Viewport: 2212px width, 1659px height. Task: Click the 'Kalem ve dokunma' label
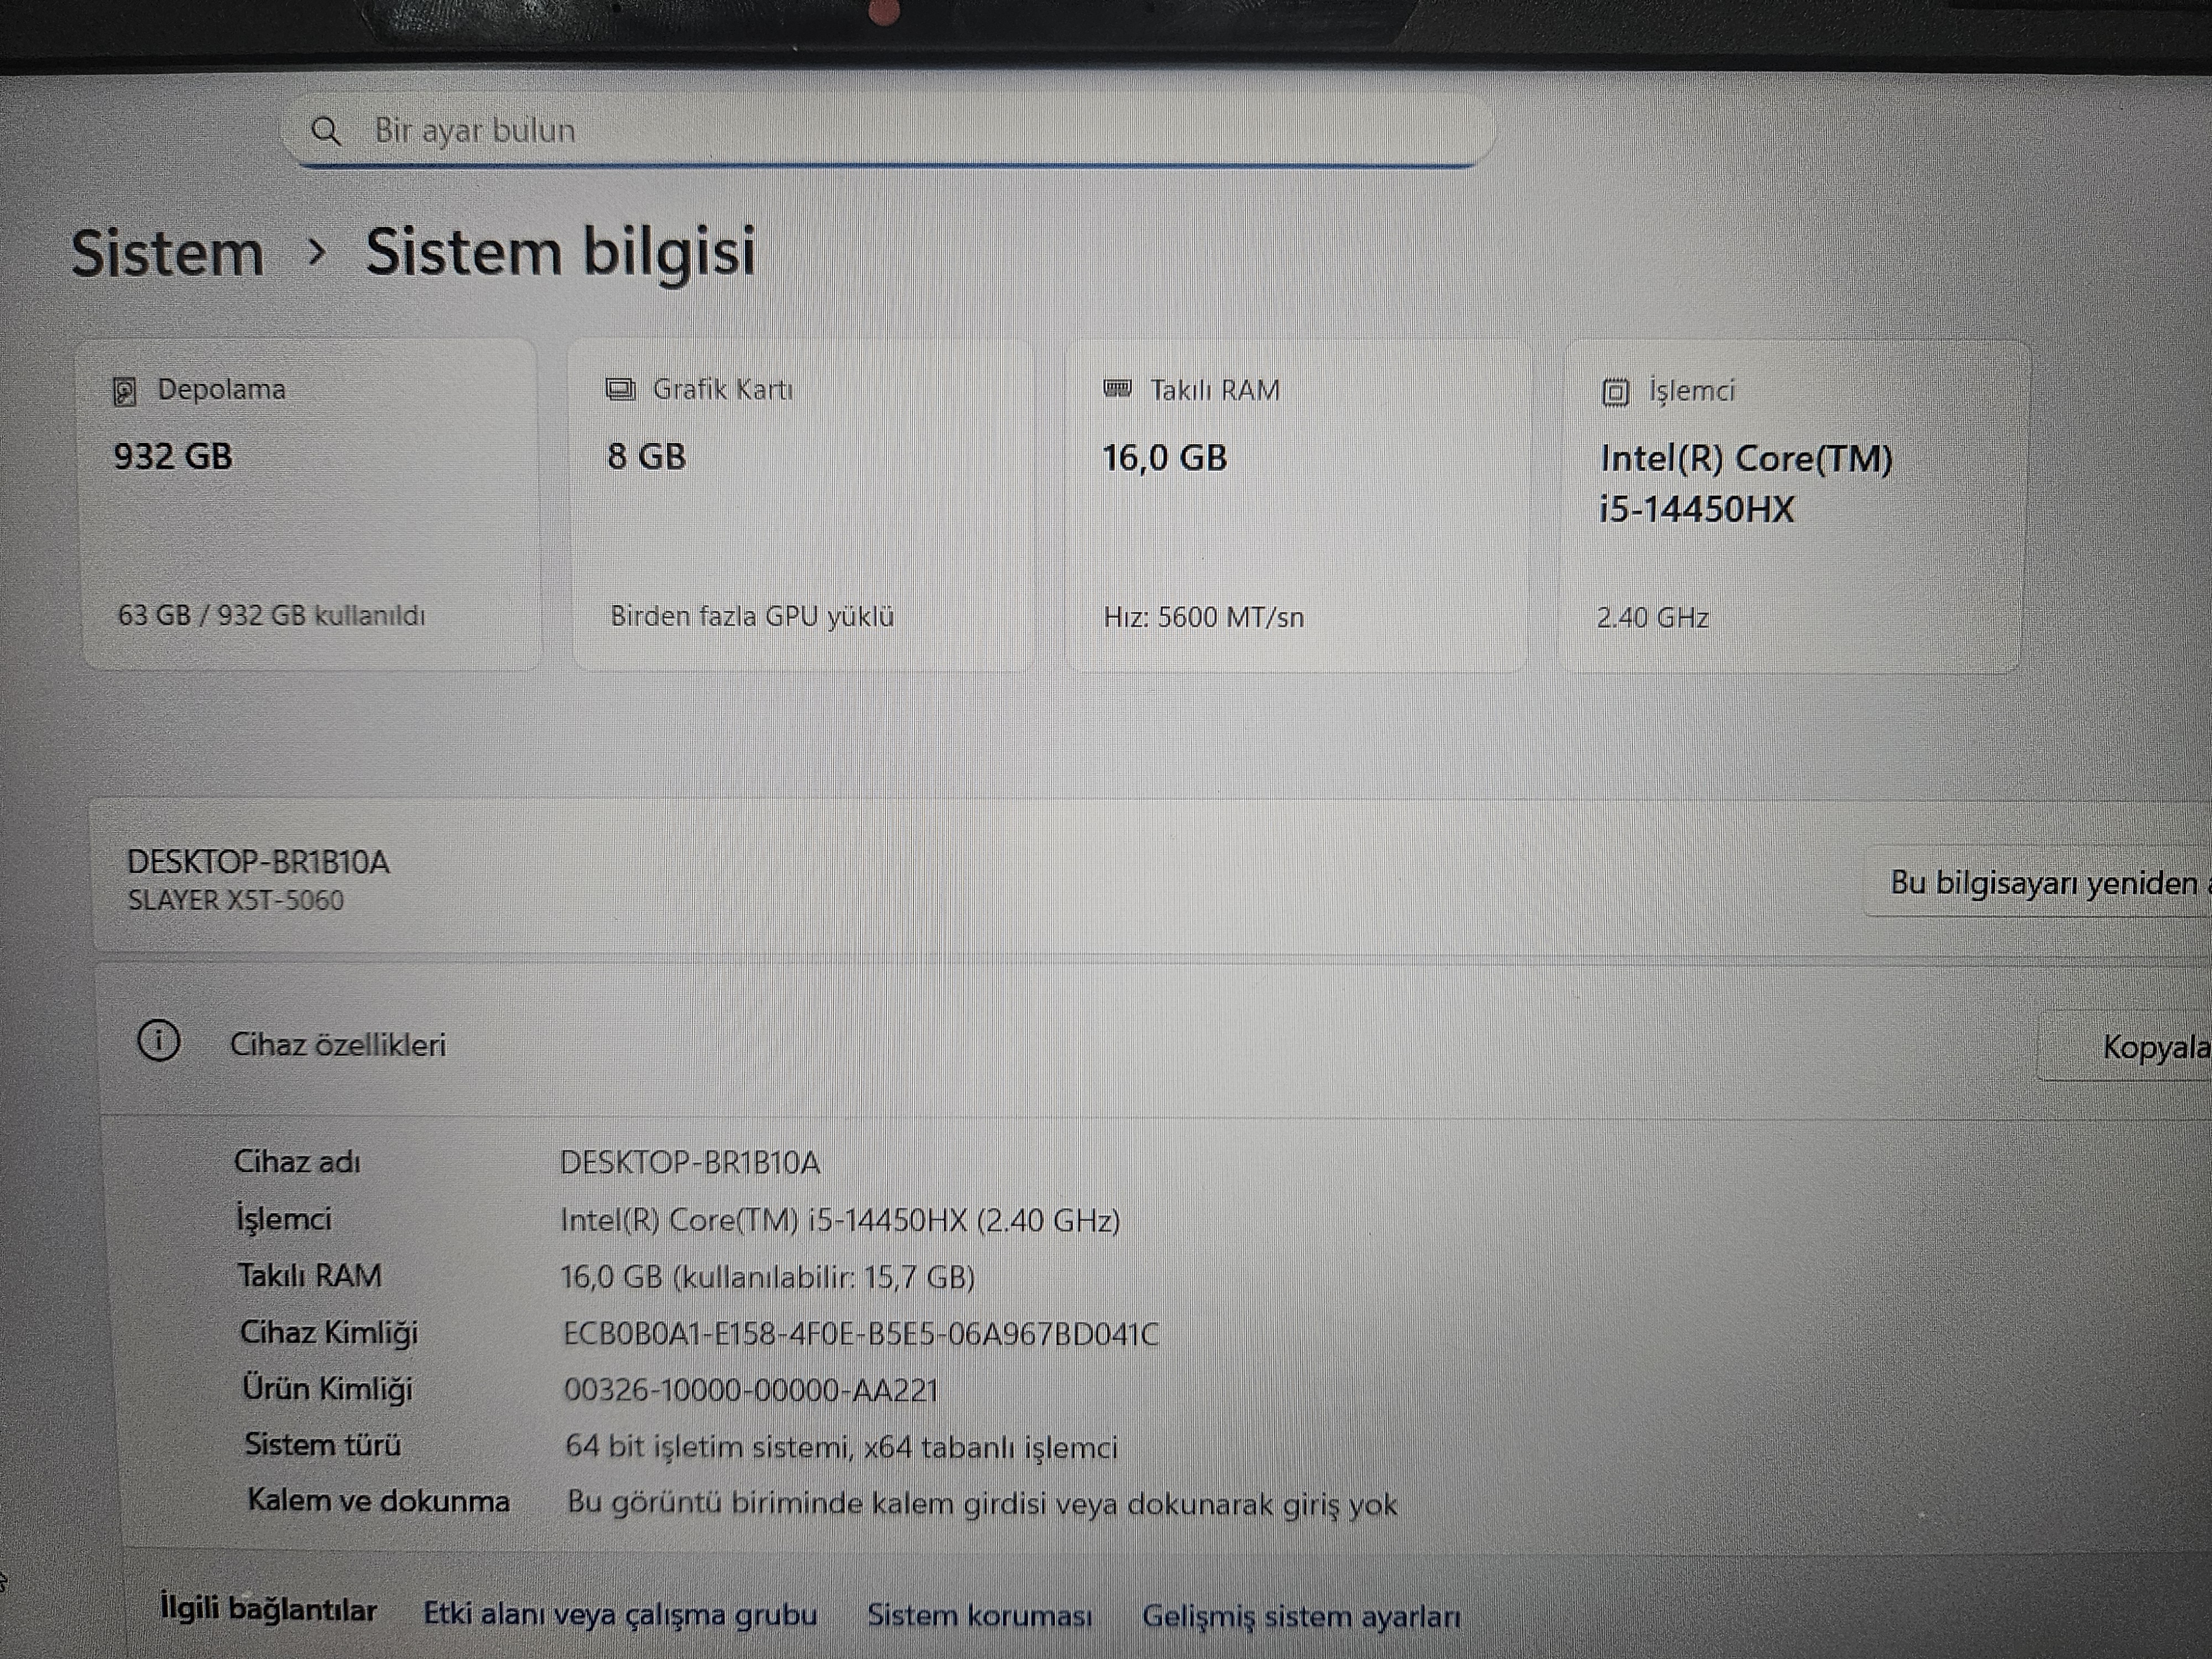click(378, 1501)
